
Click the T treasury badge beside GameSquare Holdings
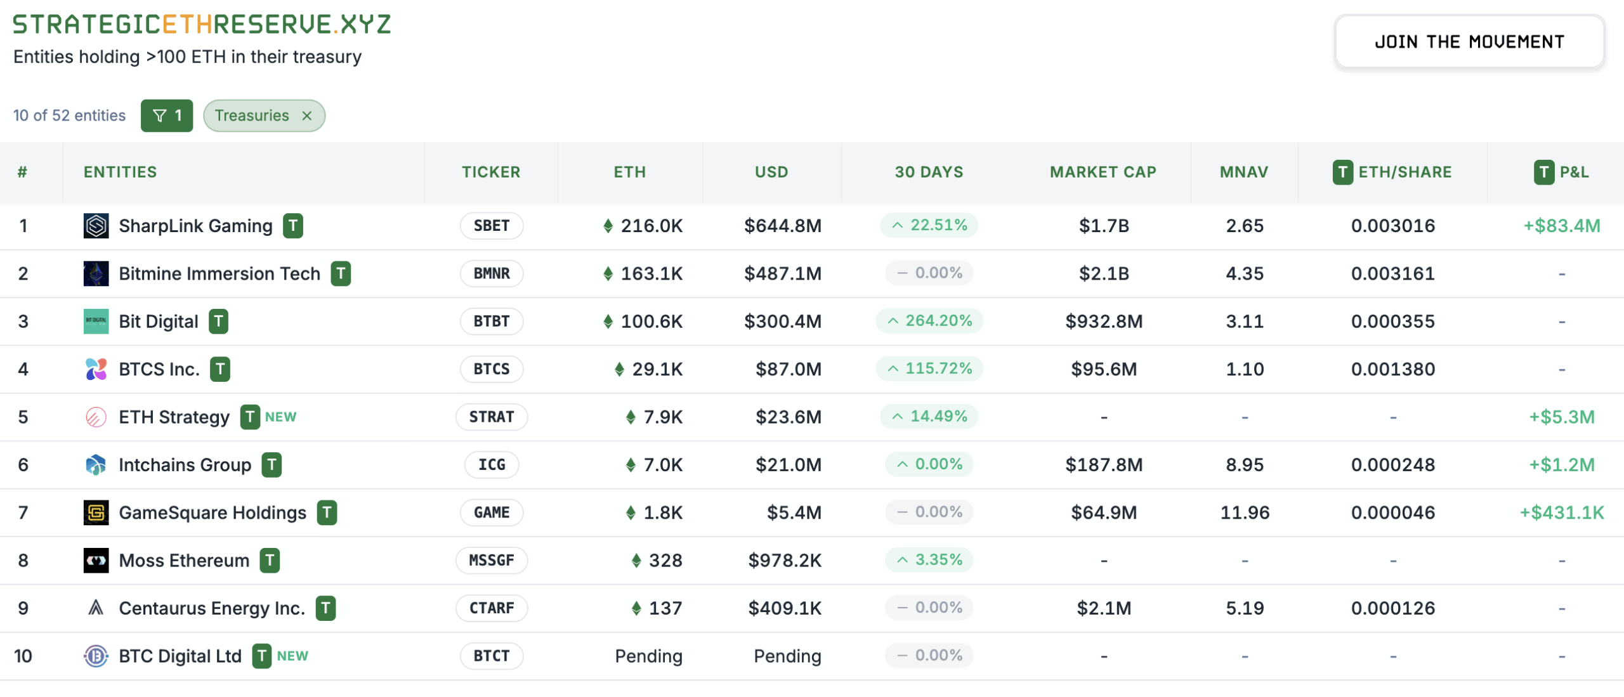[x=327, y=512]
